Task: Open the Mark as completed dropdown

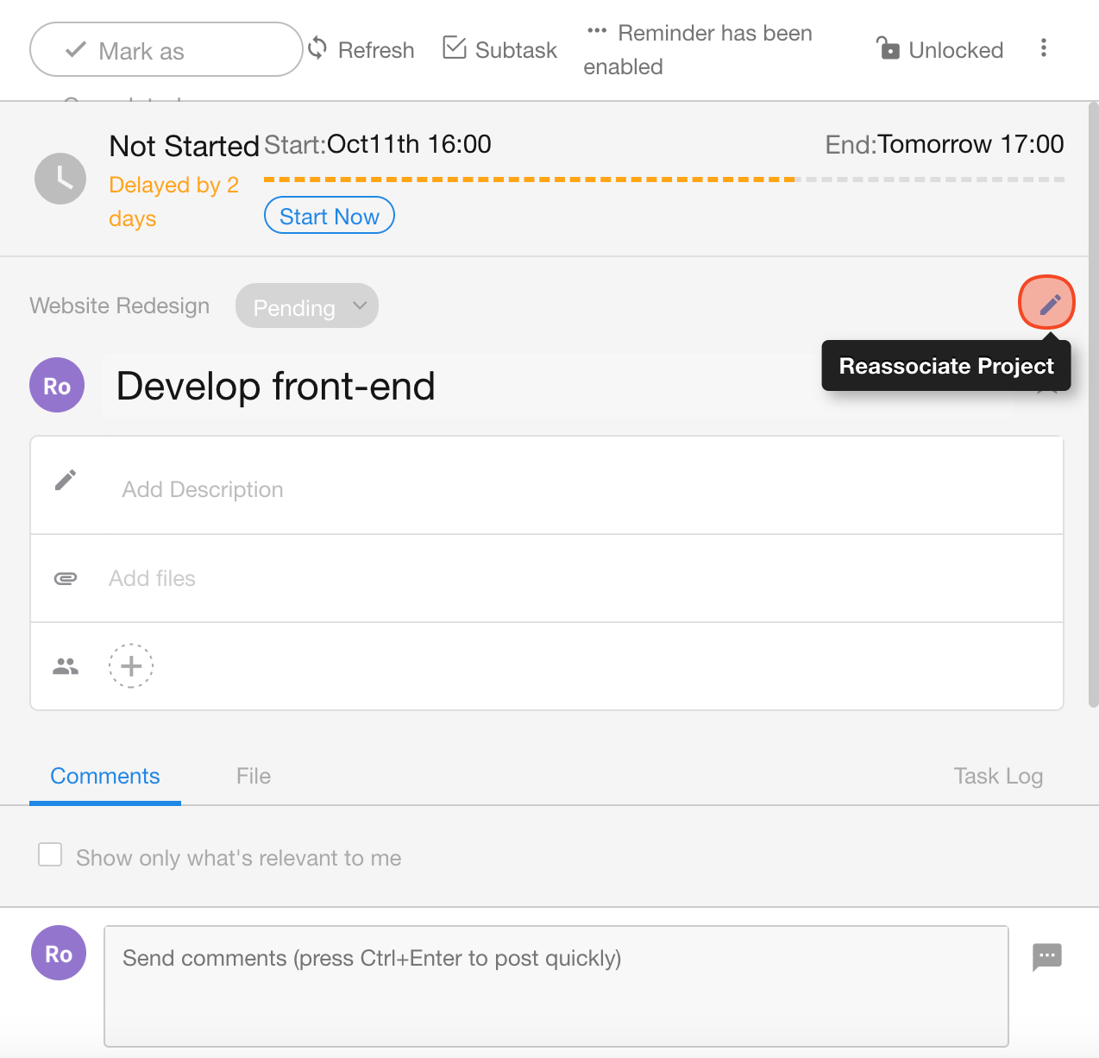Action: tap(166, 50)
